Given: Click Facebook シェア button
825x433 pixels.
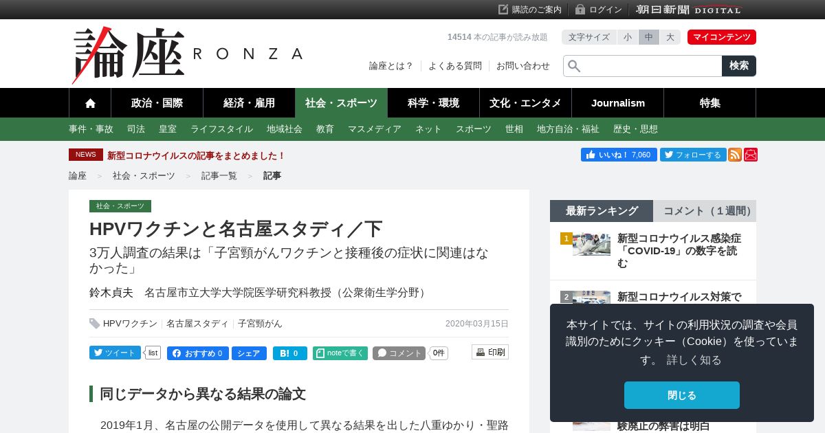Looking at the screenshot, I should [248, 353].
